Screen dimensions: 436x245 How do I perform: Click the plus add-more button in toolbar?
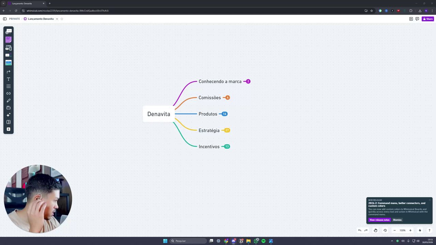9,129
